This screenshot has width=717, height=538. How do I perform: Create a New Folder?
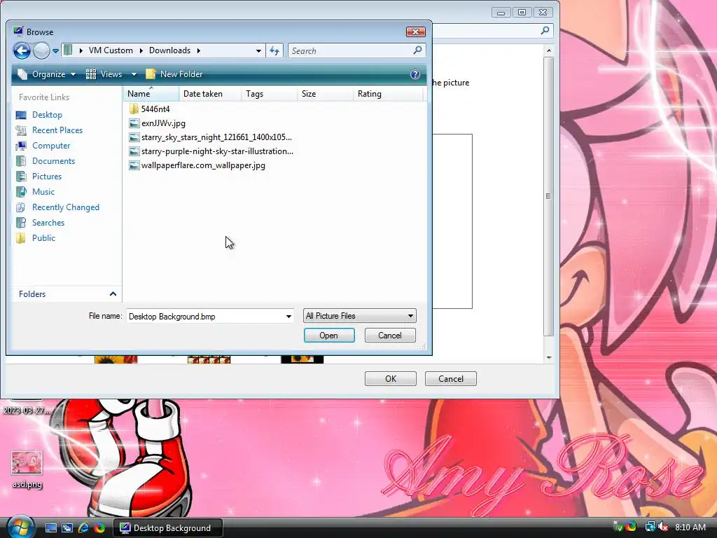click(174, 74)
